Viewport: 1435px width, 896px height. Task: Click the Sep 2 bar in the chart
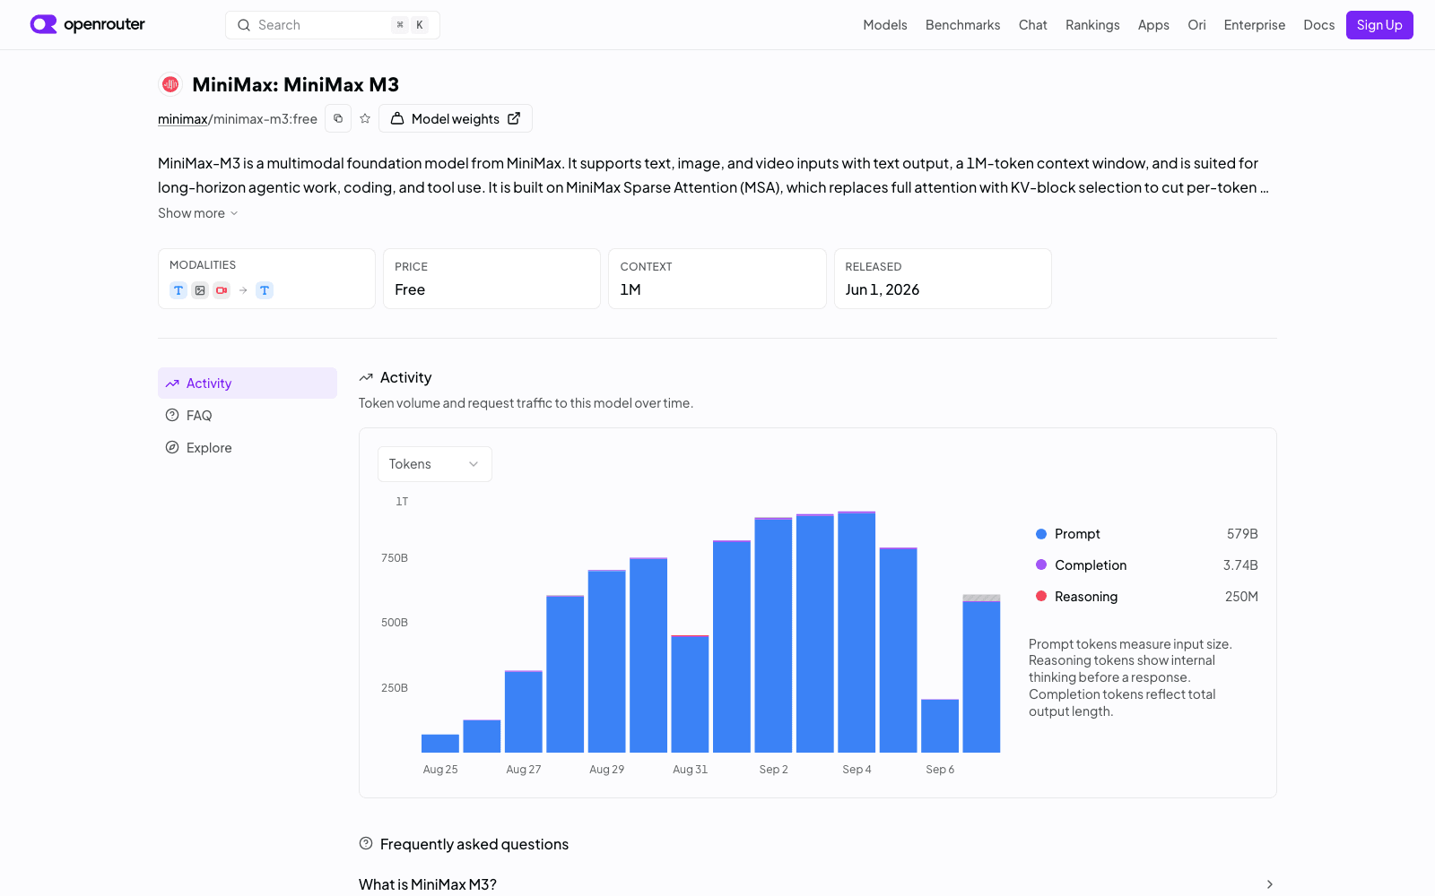773,635
